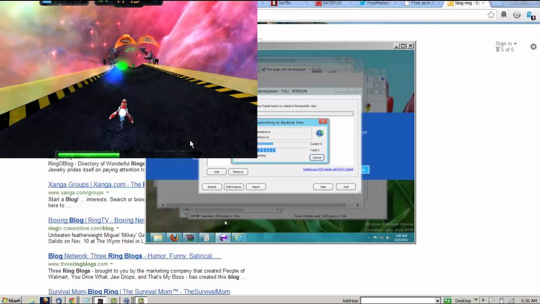The width and height of the screenshot is (540, 304).
Task: Open 'Blog Network: Three Ring Blogs' result
Action: coord(135,256)
